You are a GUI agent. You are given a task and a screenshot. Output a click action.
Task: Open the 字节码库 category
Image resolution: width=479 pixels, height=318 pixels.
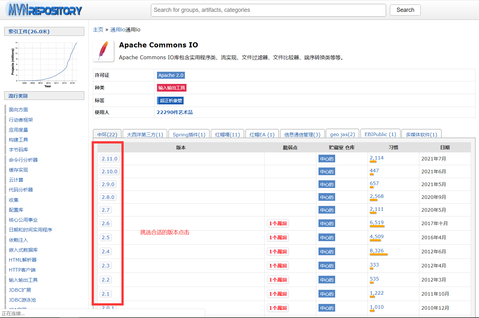tap(19, 150)
